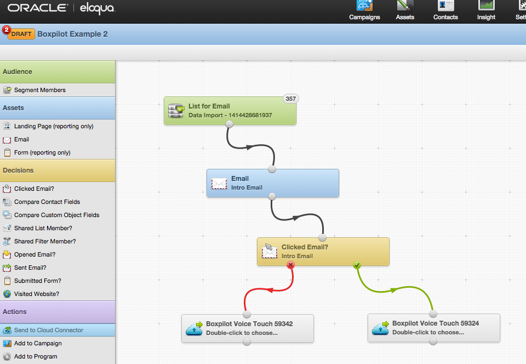526x364 pixels.
Task: Collapse the Assets section header
Action: coord(58,108)
